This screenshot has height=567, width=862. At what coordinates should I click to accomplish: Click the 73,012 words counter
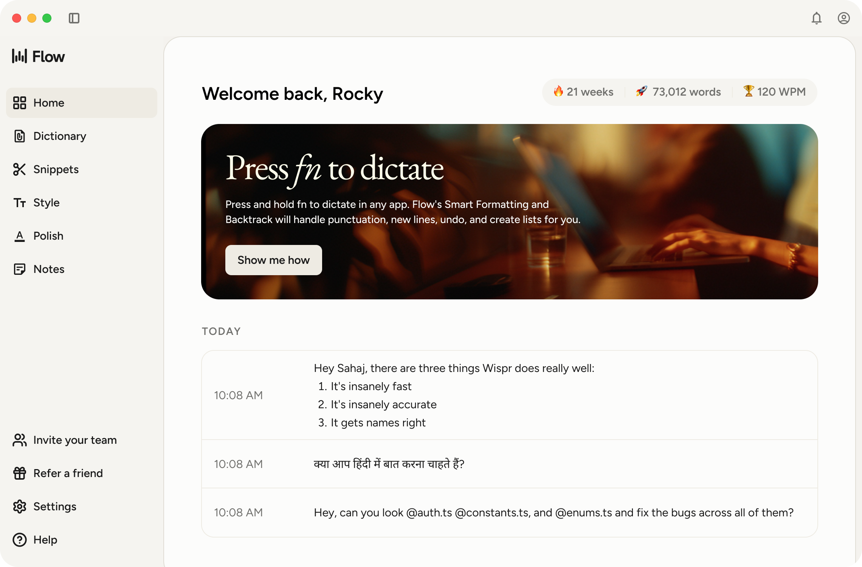pyautogui.click(x=679, y=92)
